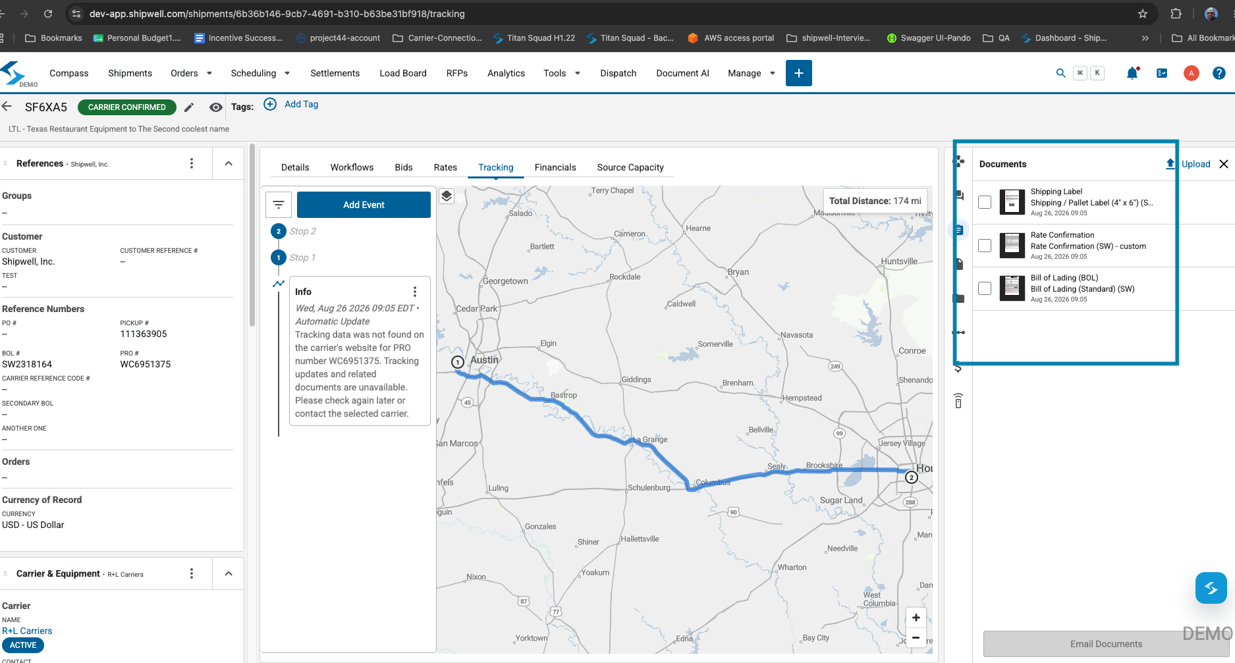The image size is (1235, 663).
Task: Open the Rate Confirmation thumbnail
Action: [x=1012, y=246]
